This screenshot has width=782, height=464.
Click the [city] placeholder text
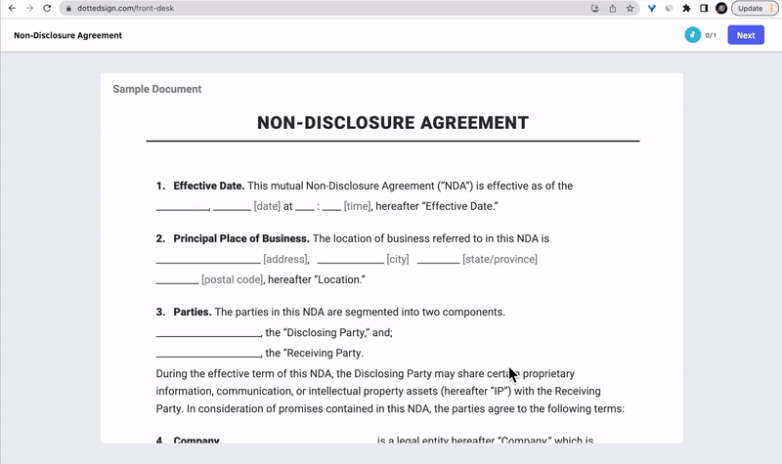click(398, 259)
